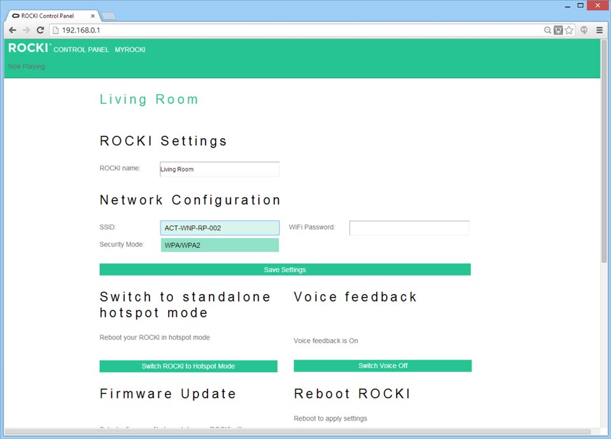The image size is (611, 439).
Task: Maximize the browser window
Action: 580,6
